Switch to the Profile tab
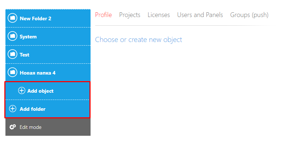This screenshot has height=143, width=284. point(104,15)
